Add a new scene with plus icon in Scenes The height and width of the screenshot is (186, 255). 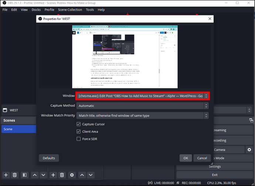tap(6, 175)
